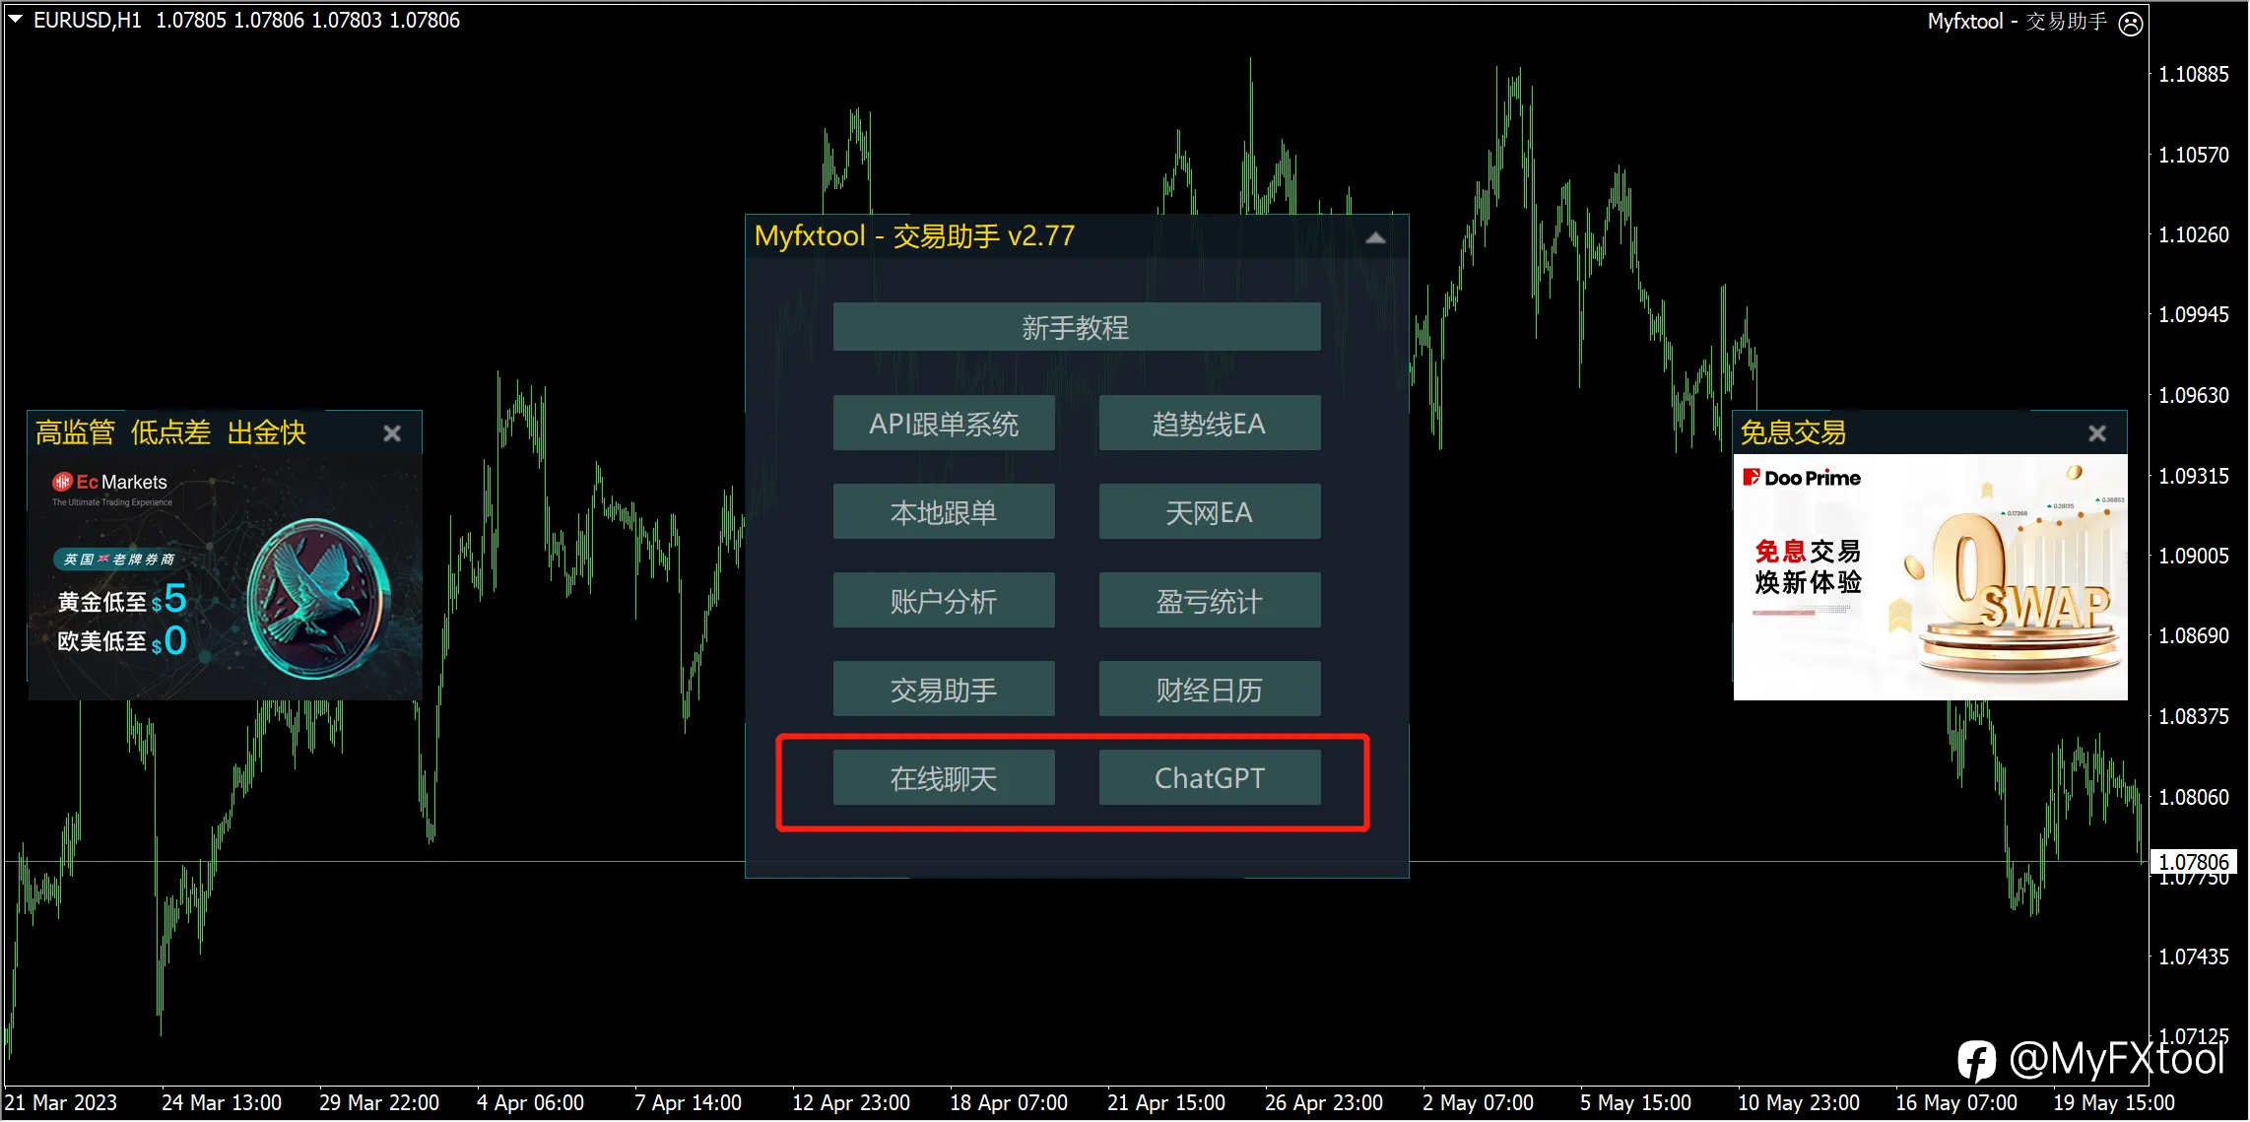Image resolution: width=2250 pixels, height=1122 pixels.
Task: Click the 12 Apr 23:00 time label
Action: (x=851, y=1102)
